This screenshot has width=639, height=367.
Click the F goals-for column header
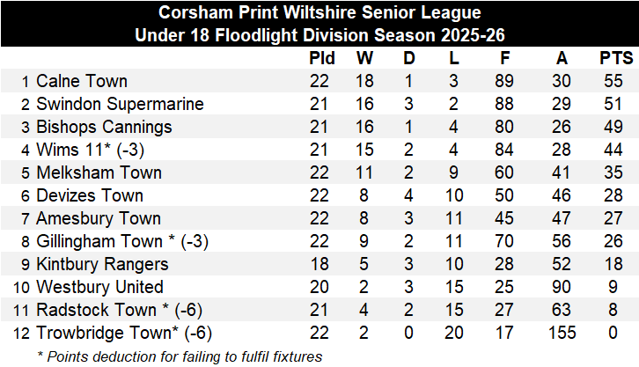[x=504, y=58]
